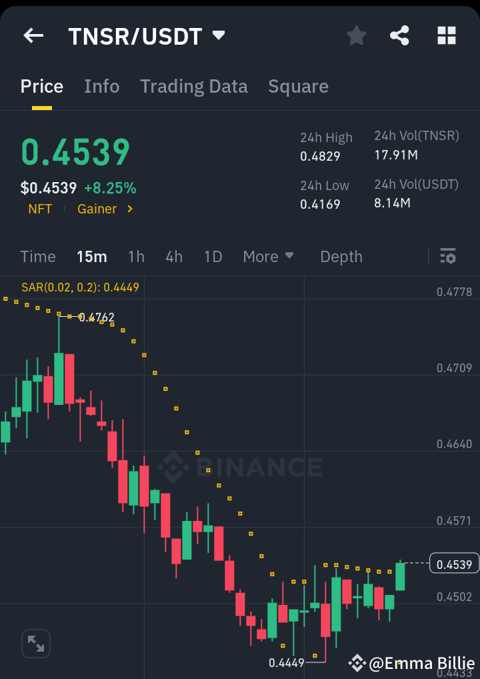Expand the More timeframe options
Image resolution: width=480 pixels, height=679 pixels.
click(268, 256)
